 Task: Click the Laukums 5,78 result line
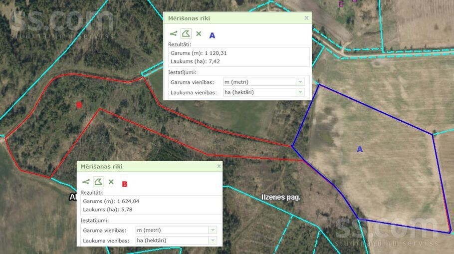[x=107, y=210]
